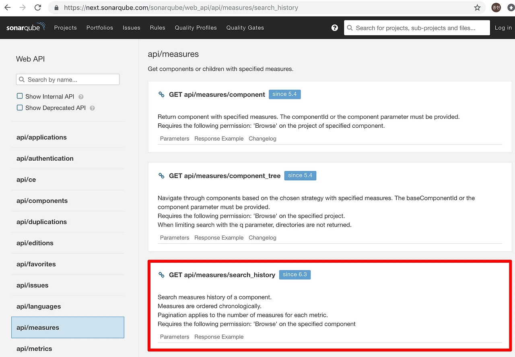Click the GET api/measures/component heading
515x357 pixels.
point(217,95)
